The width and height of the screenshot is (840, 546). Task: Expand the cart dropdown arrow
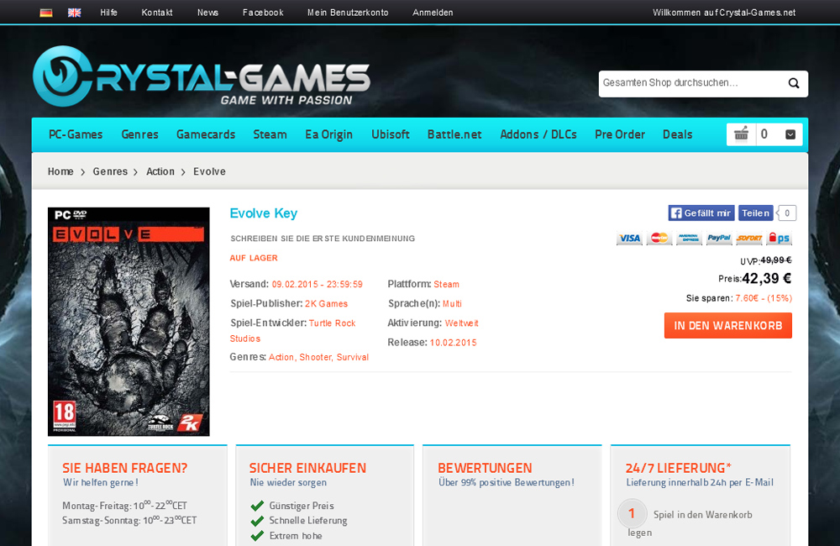(x=790, y=134)
